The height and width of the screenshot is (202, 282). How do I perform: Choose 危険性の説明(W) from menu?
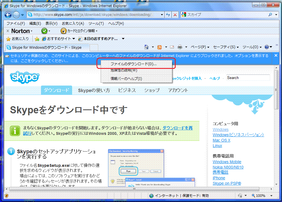click(136, 70)
